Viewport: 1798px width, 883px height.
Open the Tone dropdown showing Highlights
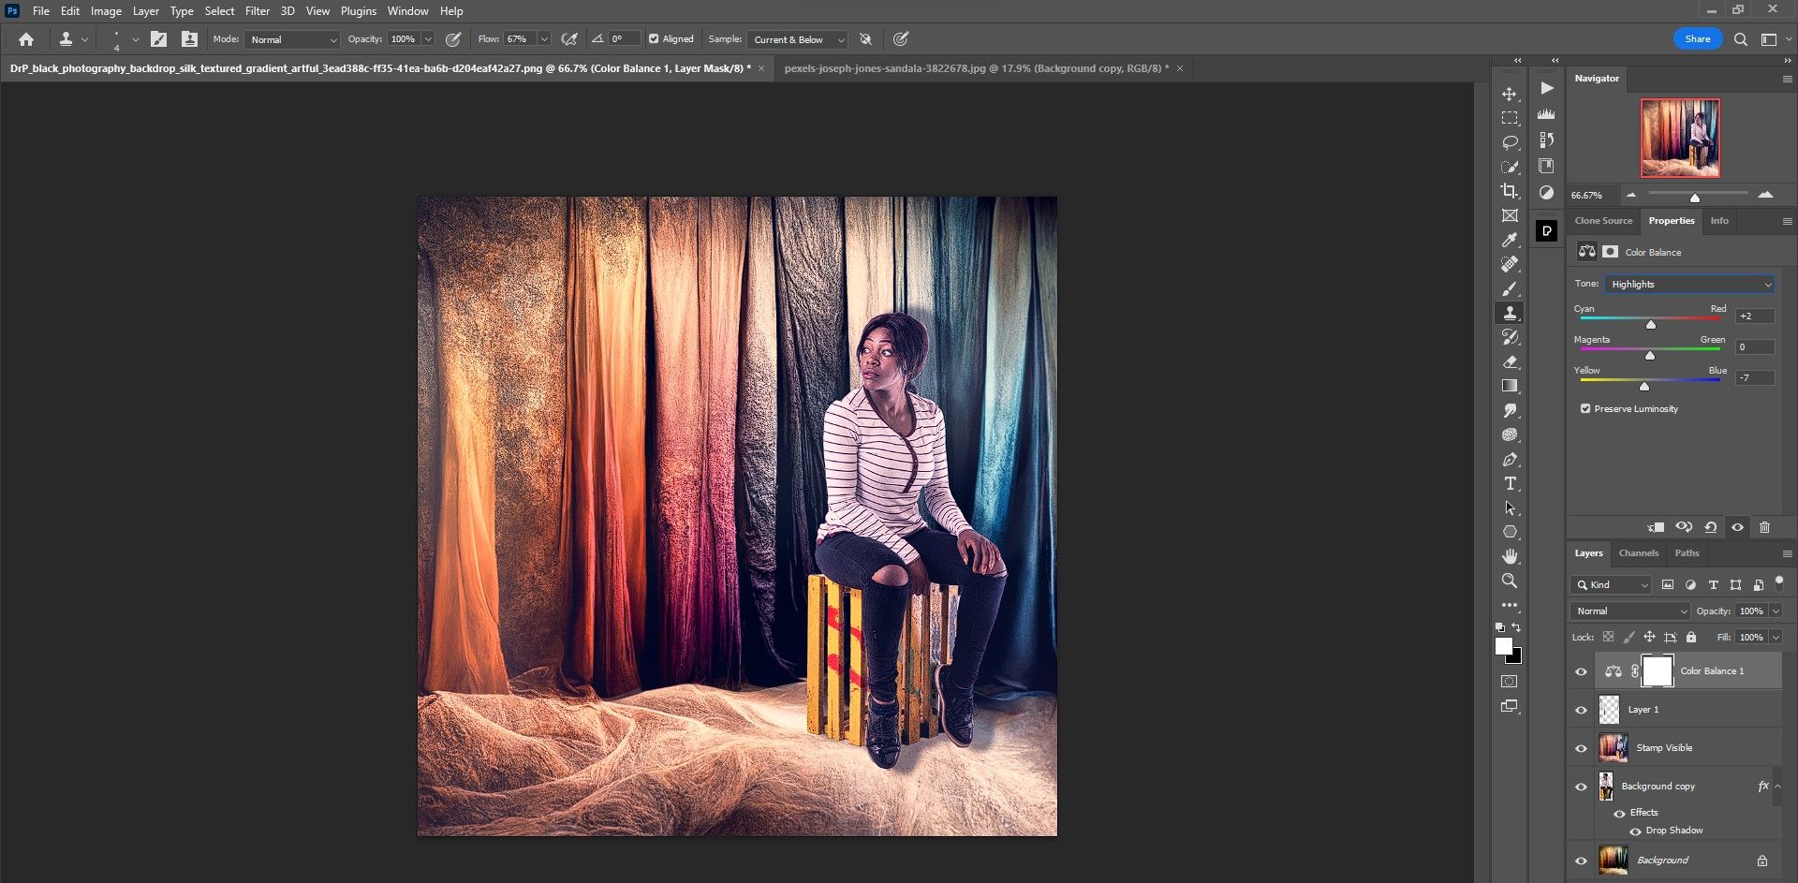click(x=1689, y=285)
